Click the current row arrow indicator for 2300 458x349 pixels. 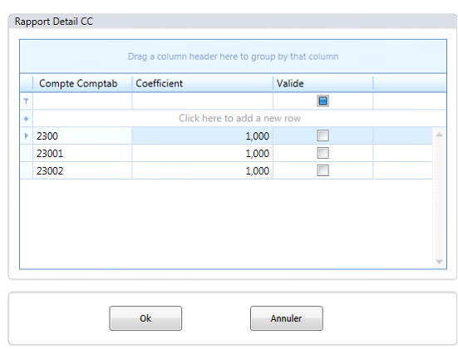(27, 135)
